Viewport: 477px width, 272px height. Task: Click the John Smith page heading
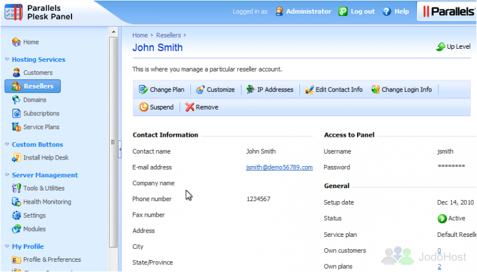tap(157, 48)
